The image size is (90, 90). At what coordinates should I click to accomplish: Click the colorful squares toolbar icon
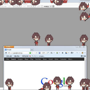66,53
